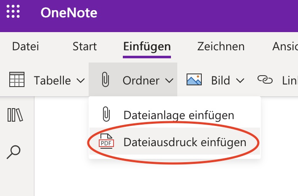The image size is (298, 196).
Task: Open search with the magnifier icon
Action: [14, 152]
